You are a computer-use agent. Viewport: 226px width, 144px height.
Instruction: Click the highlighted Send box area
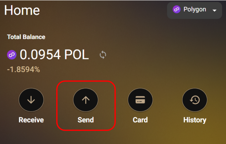86,106
